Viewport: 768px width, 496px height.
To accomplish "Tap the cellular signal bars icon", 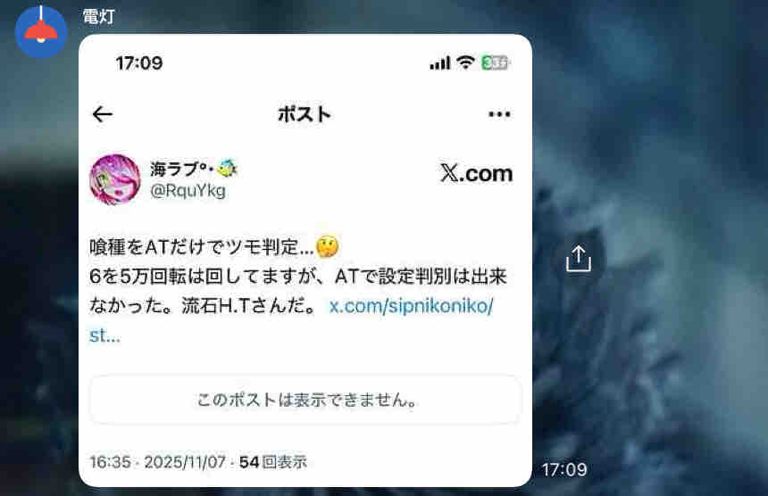I will tap(440, 62).
